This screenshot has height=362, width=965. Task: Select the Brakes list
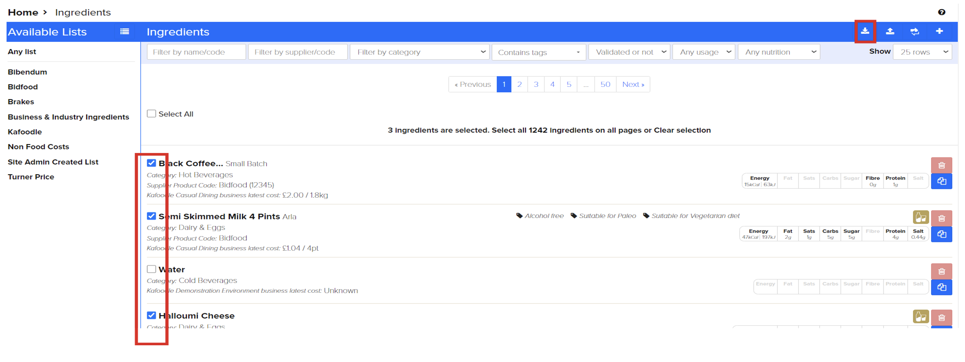tap(21, 102)
